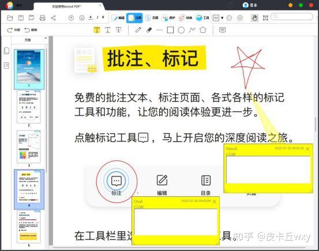This screenshot has height=251, width=319.
Task: Click the zoom out button
Action: (229, 18)
